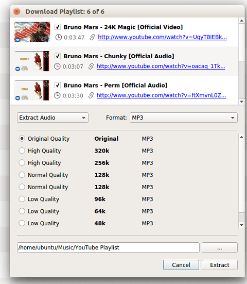
Task: Click the duration 0:03:47
Action: (x=74, y=38)
